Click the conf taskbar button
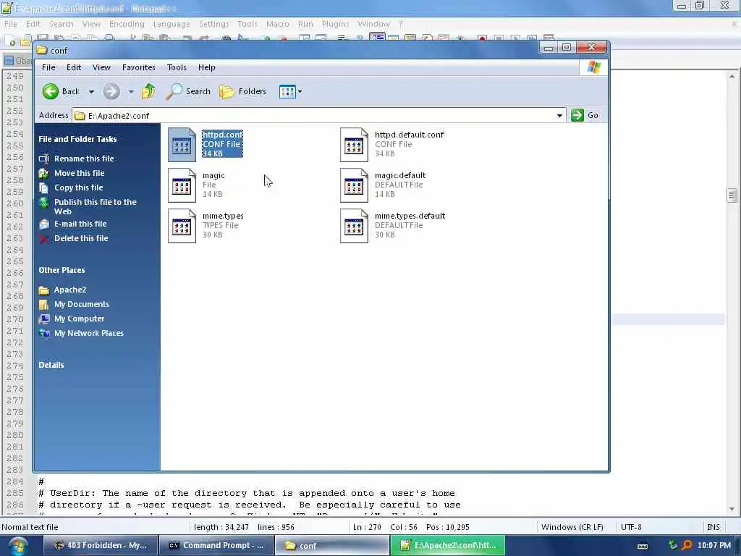The width and height of the screenshot is (741, 556). (331, 545)
